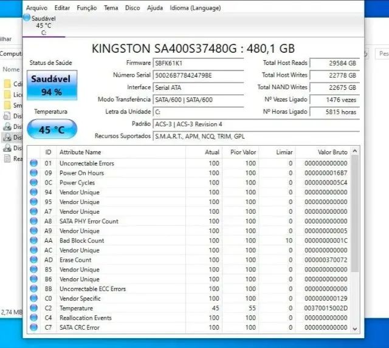Viewport: 389px width, 348px height.
Task: Select the Bad Block Count attribute name
Action: pyautogui.click(x=82, y=241)
